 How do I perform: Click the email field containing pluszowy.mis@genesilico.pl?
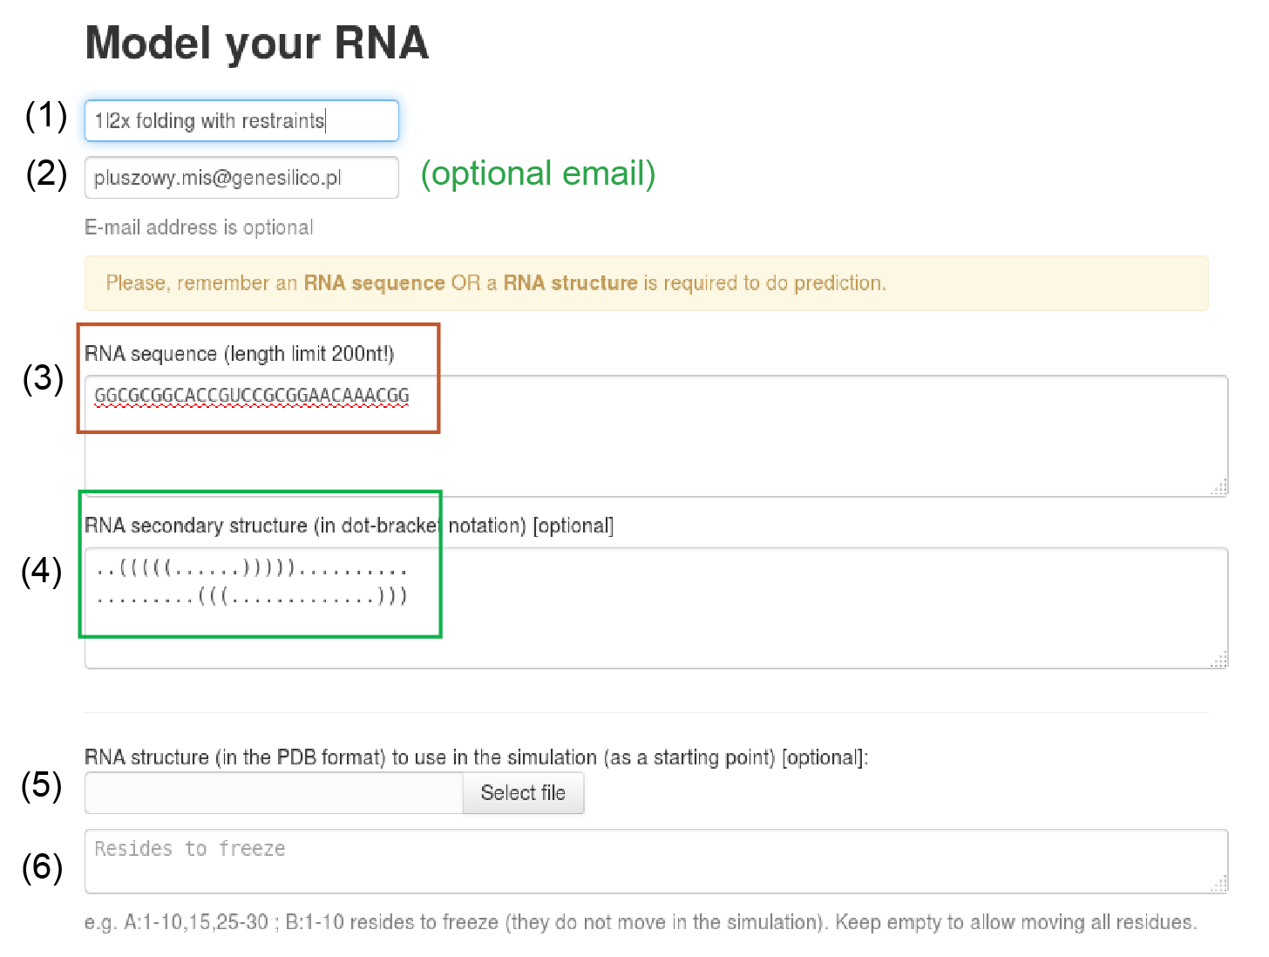[241, 178]
